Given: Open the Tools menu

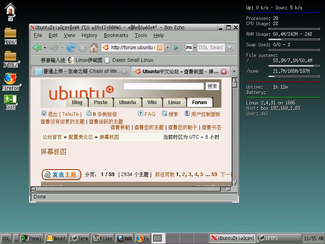Looking at the screenshot, I should coord(141,35).
